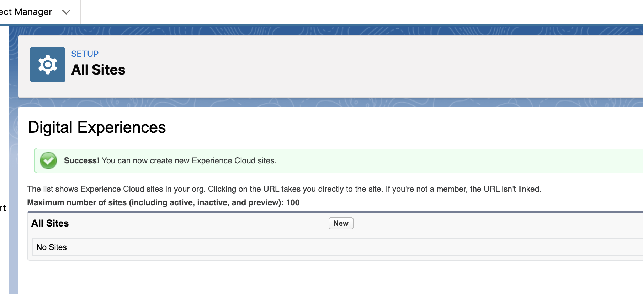Open the Object Manager tab

pyautogui.click(x=26, y=12)
